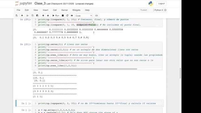Move selected cell up arrow
This screenshot has height=113, width=201.
(43, 16)
